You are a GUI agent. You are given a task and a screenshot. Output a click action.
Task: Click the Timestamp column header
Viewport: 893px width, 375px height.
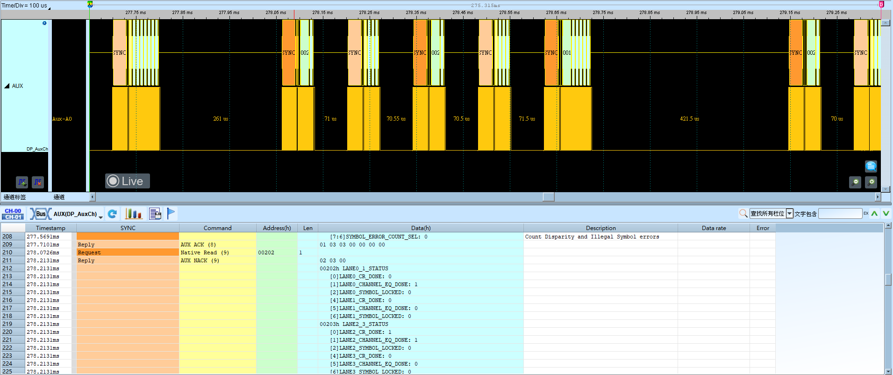pyautogui.click(x=50, y=228)
